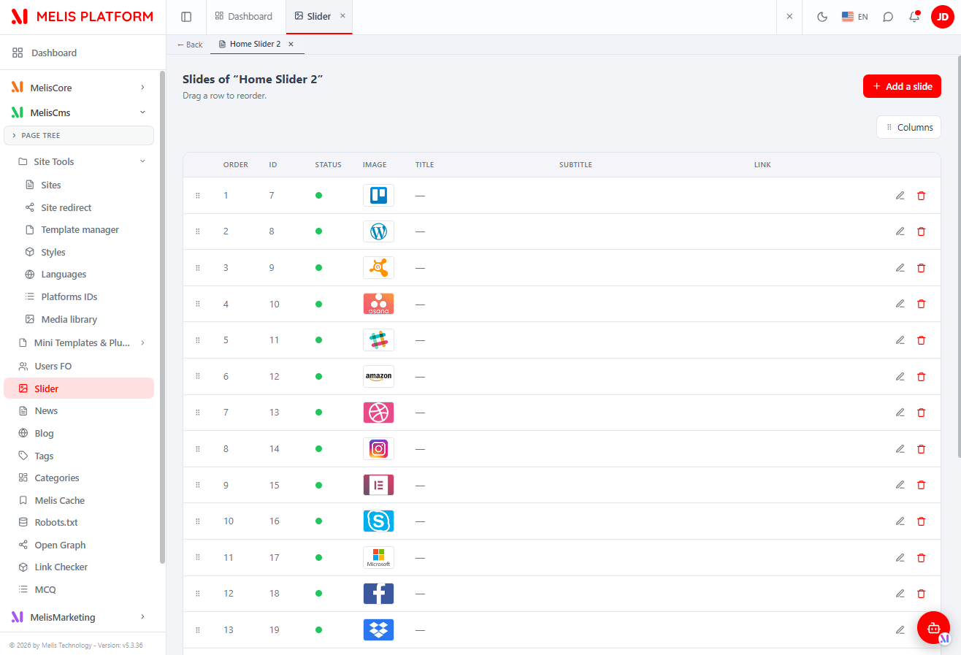Edit the slide with ID 7
961x655 pixels.
coord(900,195)
